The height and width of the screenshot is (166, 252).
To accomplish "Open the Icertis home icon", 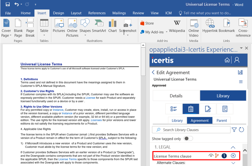I will pos(227,60).
